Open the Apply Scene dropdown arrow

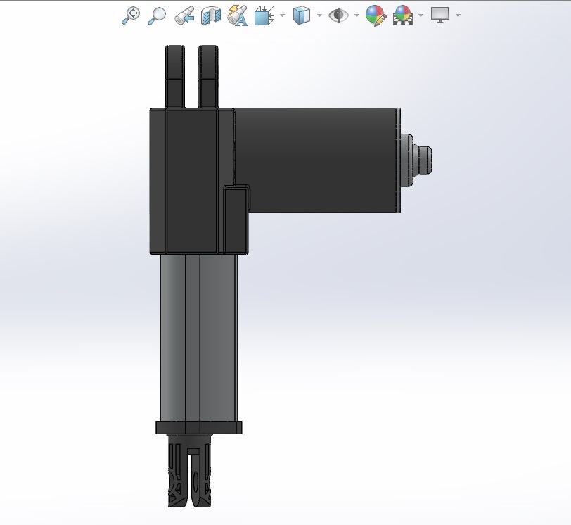[x=421, y=15]
